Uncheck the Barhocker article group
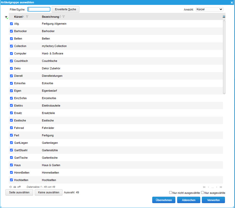This screenshot has width=235, height=208. point(11,31)
